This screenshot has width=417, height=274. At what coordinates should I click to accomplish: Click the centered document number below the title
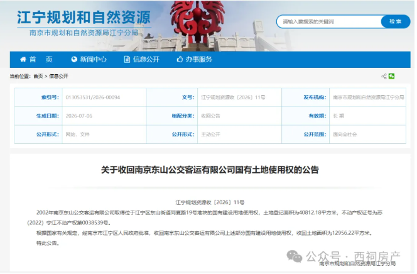pyautogui.click(x=210, y=202)
